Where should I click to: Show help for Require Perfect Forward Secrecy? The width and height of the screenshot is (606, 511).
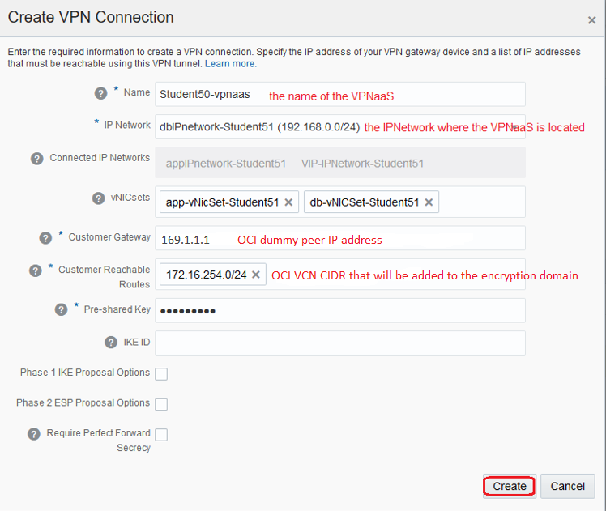(x=34, y=434)
